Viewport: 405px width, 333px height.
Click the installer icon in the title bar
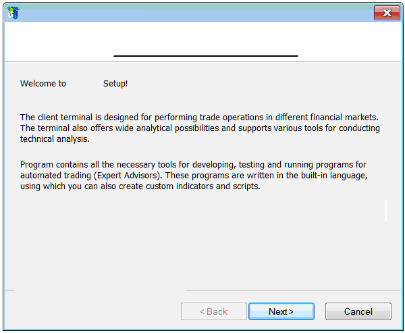click(13, 13)
